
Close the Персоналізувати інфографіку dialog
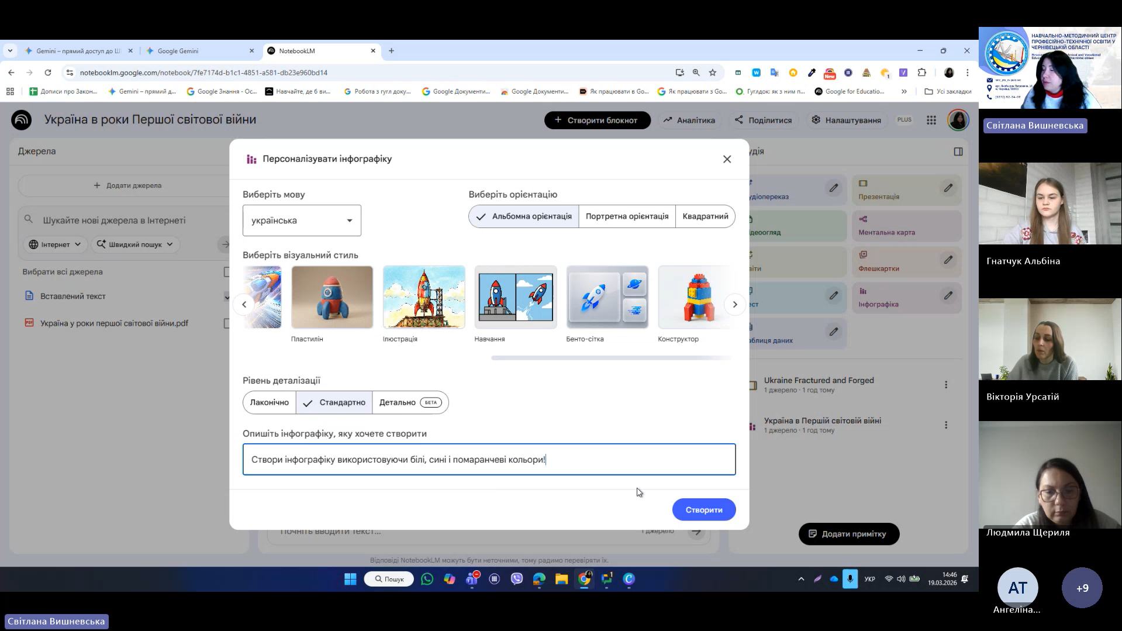[x=727, y=159]
